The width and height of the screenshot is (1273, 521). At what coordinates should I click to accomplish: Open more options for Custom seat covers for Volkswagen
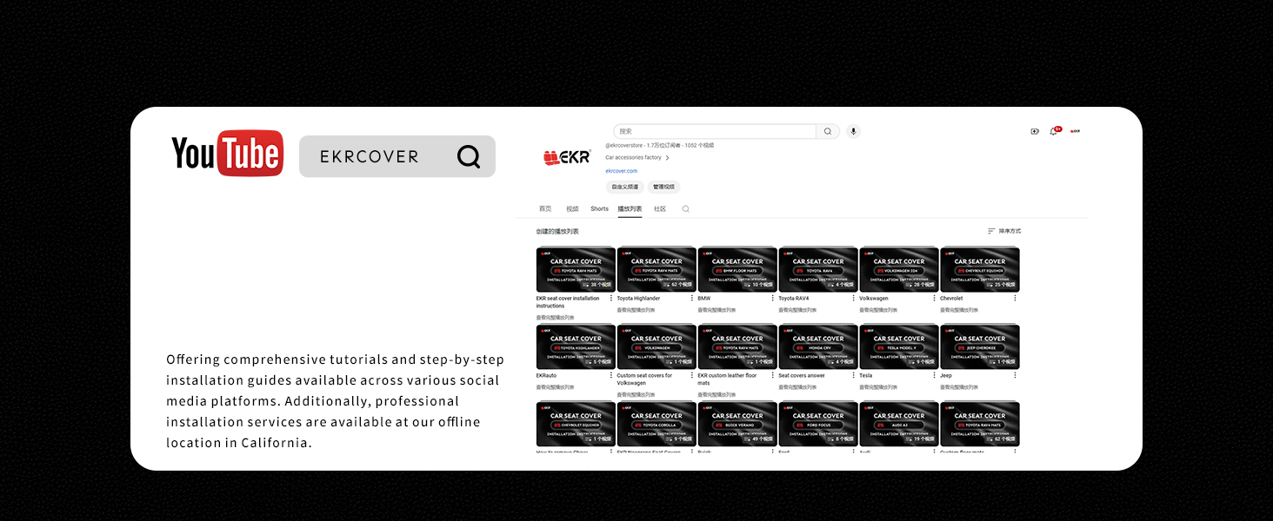click(692, 376)
